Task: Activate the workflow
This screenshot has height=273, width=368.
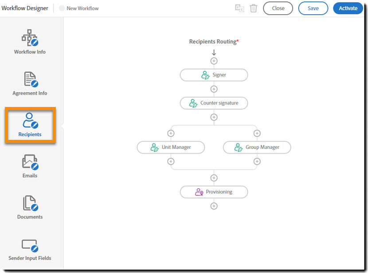Action: click(348, 8)
